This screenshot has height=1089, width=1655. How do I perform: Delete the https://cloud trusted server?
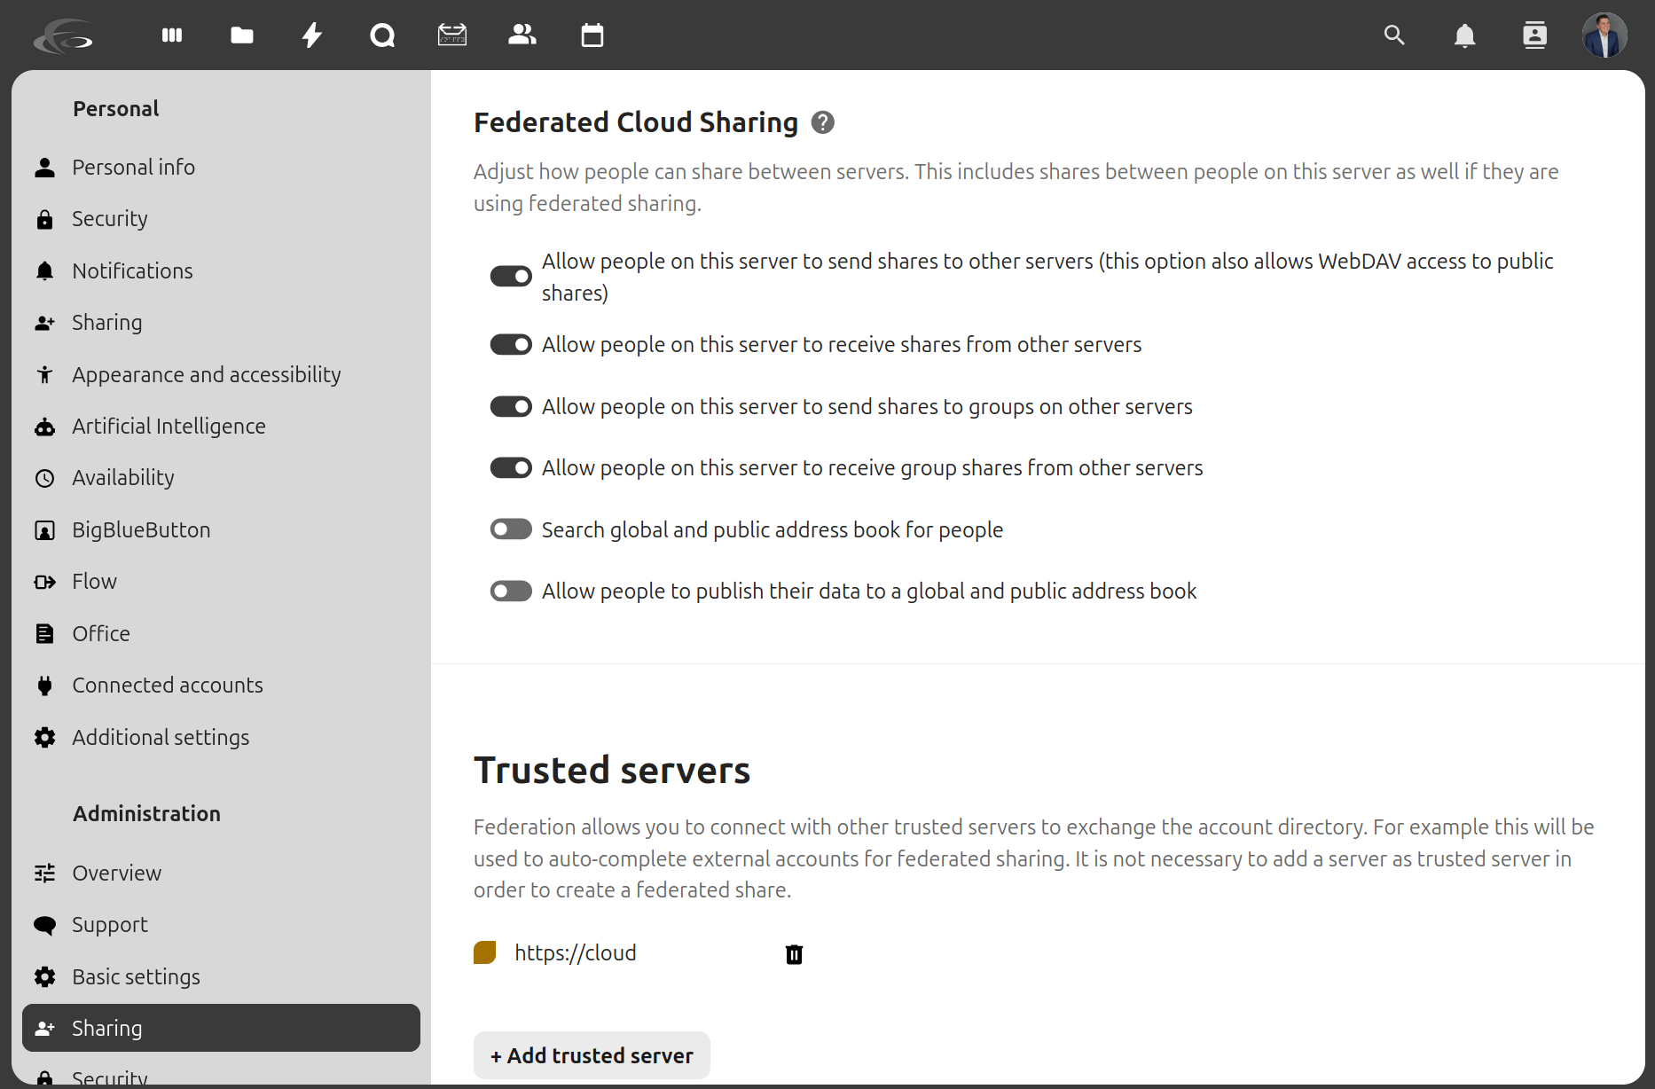click(x=794, y=954)
